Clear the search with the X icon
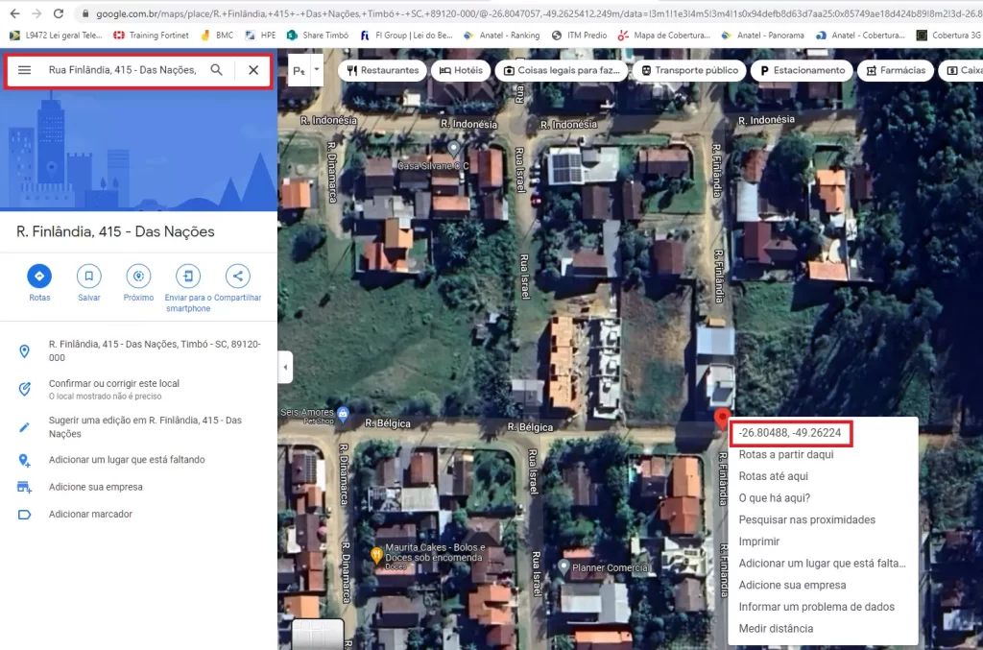 click(253, 70)
